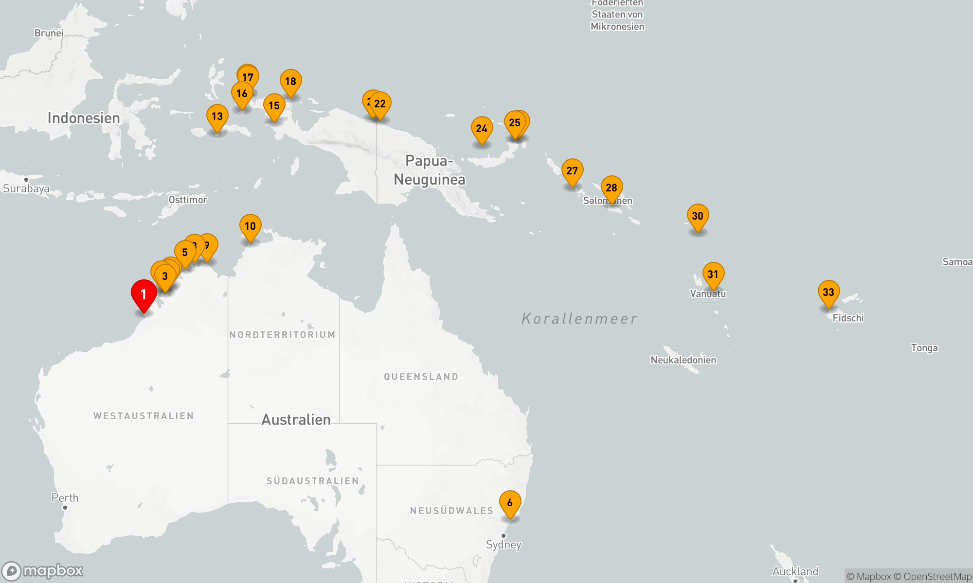
Task: Select marker 5 on Kimberley coast
Action: 184,252
